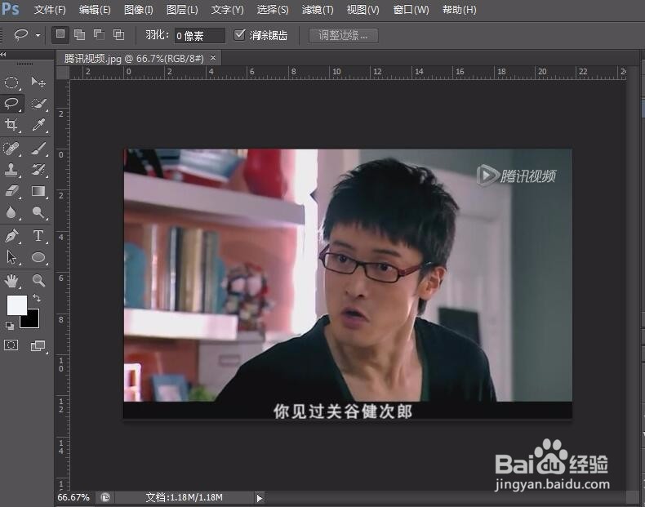Open the black background color picker
This screenshot has width=645, height=507.
[32, 321]
